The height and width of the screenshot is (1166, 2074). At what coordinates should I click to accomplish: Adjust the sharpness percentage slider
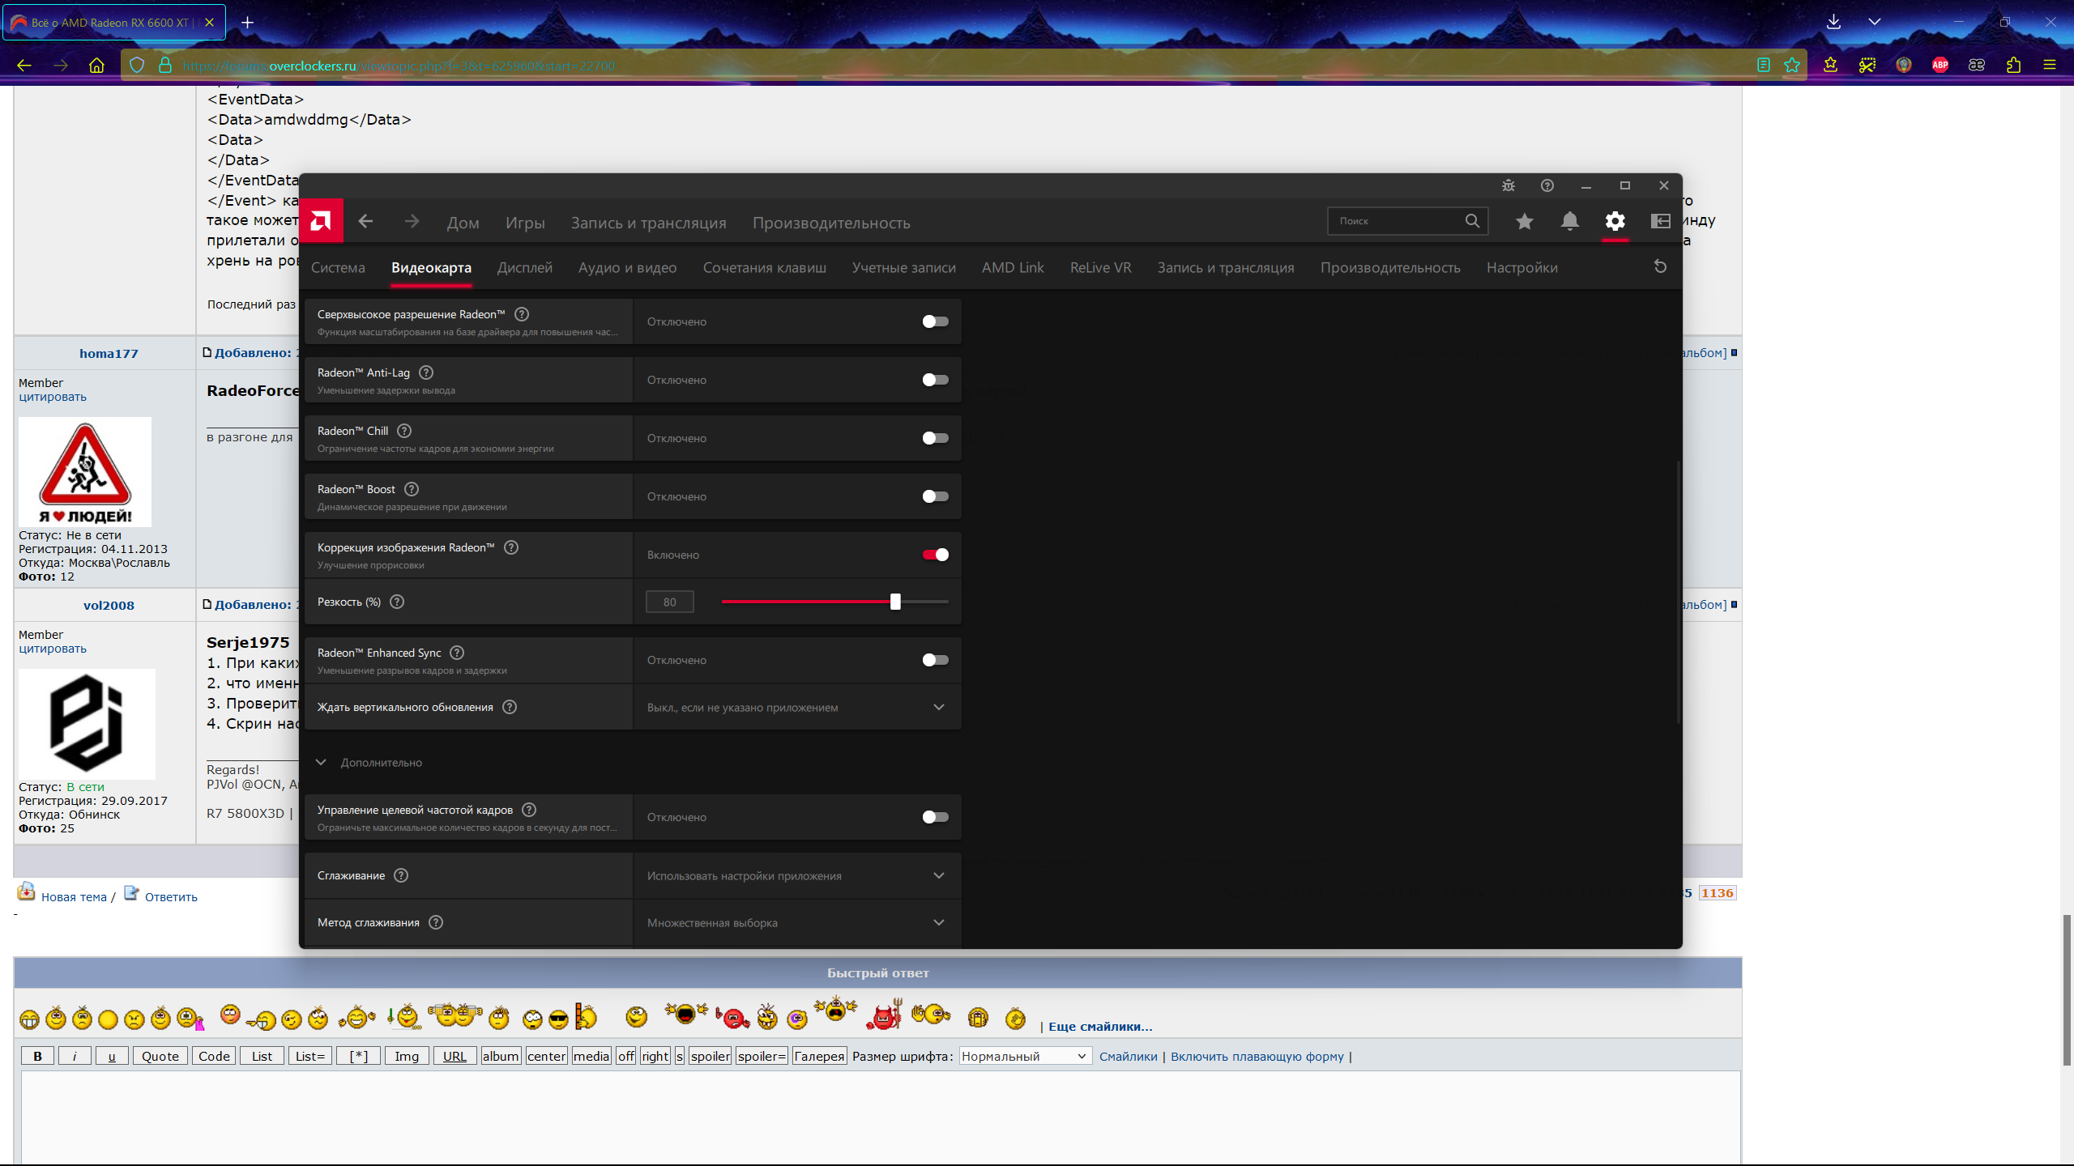pos(894,602)
